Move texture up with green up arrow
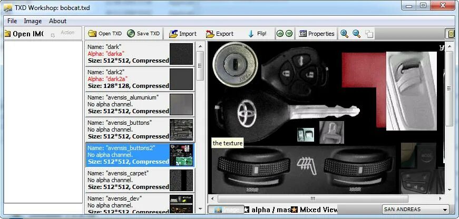Image resolution: width=459 pixels, height=219 pixels. tap(280, 34)
